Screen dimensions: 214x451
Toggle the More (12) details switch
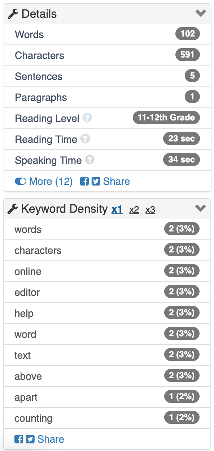[x=21, y=181]
